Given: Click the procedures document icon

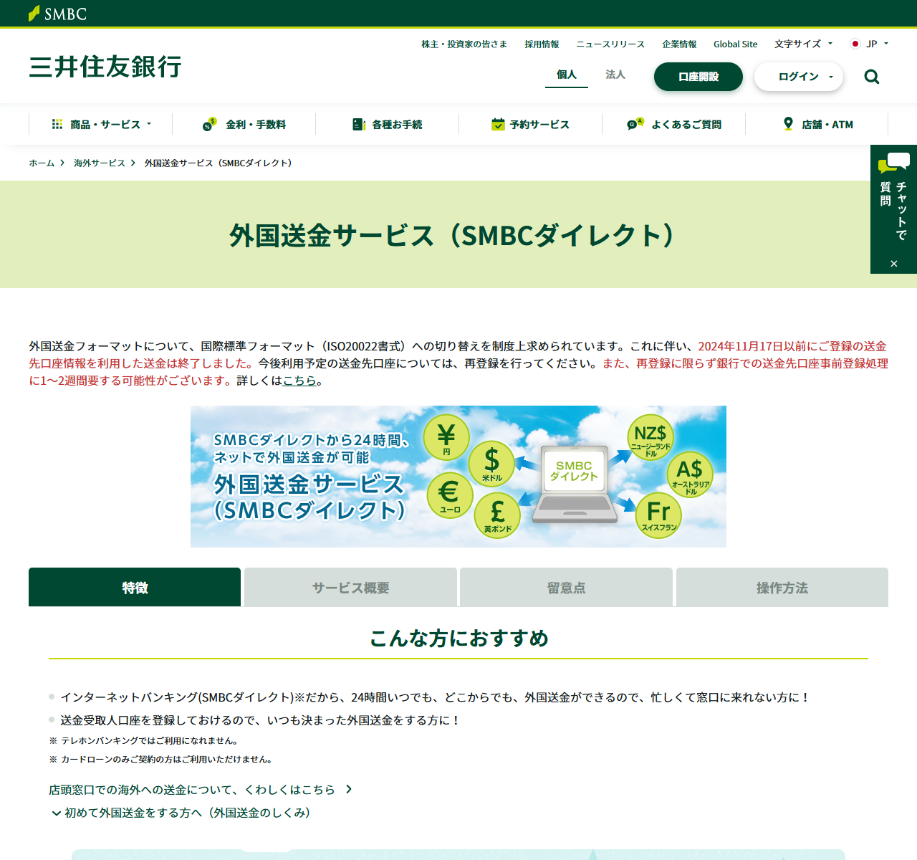Looking at the screenshot, I should pos(359,124).
